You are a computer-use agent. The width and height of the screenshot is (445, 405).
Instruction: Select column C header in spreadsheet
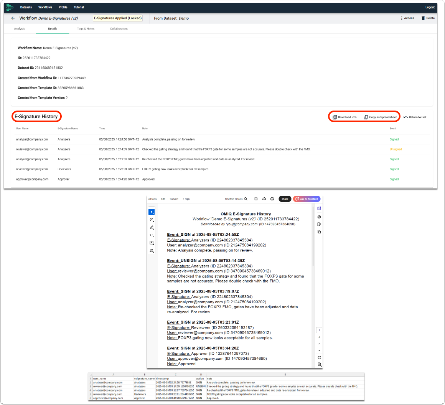coord(175,375)
